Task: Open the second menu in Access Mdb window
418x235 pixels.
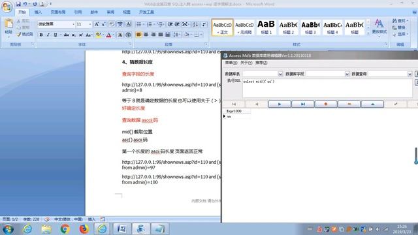Action: (x=246, y=63)
